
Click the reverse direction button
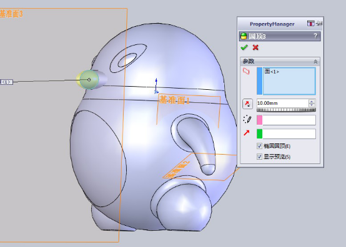click(247, 104)
